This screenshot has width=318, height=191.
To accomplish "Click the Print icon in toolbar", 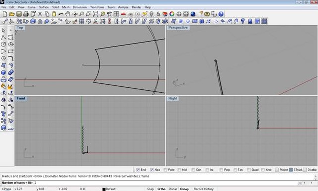I will 26,14.
